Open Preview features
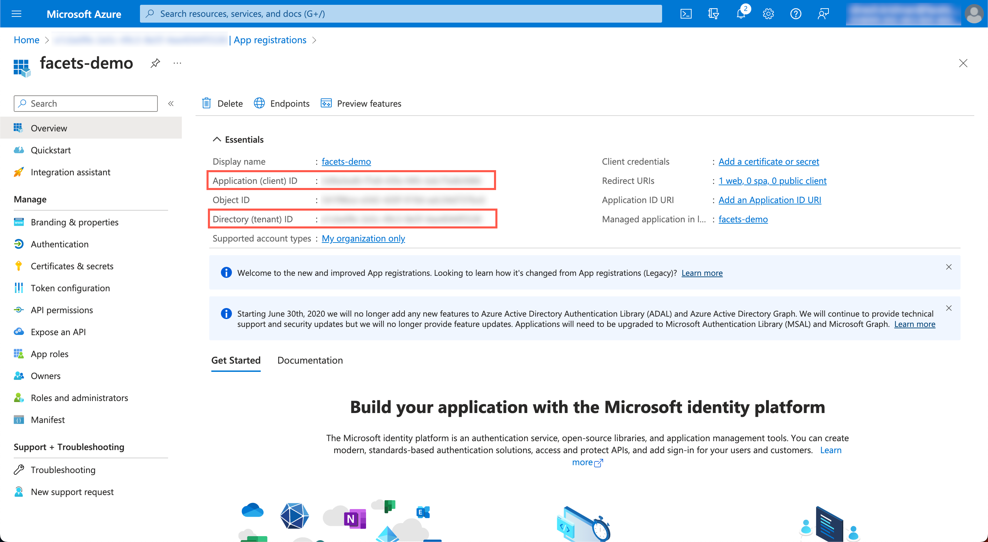Viewport: 988px width, 542px height. [361, 104]
